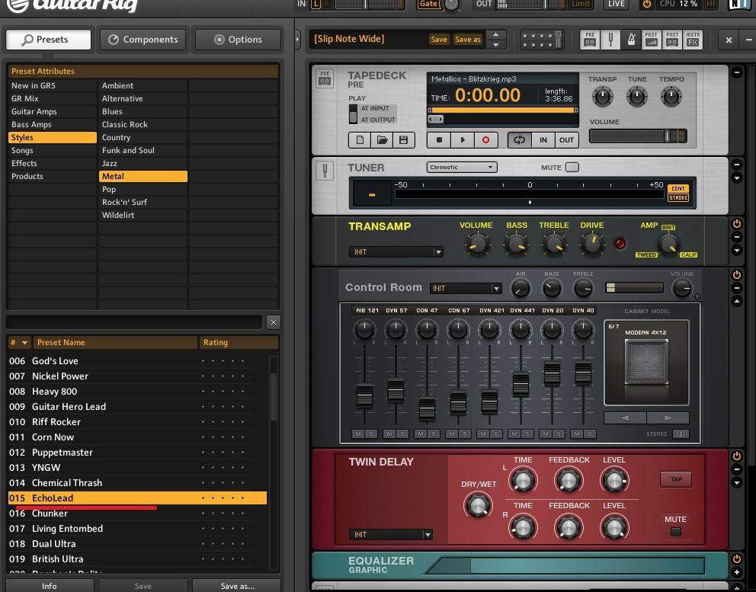Switch to the Components tab
This screenshot has height=592, width=756.
click(x=143, y=40)
